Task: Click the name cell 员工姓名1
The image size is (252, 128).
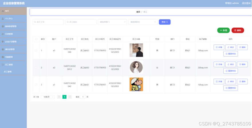Action: (x=85, y=85)
